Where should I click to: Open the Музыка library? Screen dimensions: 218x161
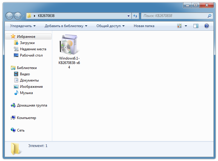point(26,93)
